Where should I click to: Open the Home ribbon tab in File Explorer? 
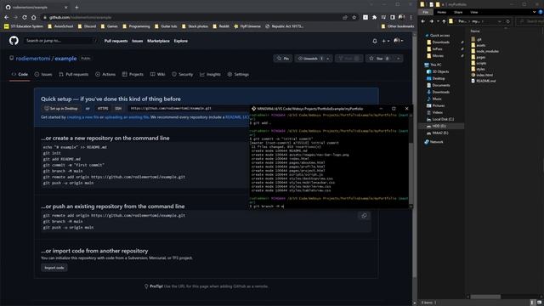click(441, 12)
